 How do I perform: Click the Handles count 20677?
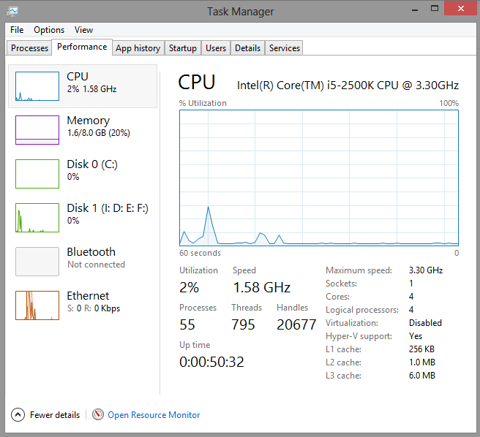(296, 324)
